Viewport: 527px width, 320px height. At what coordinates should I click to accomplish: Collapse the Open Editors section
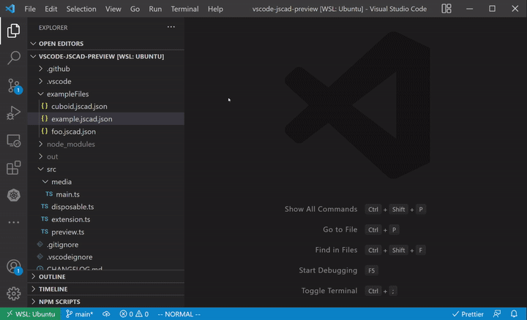(106, 44)
